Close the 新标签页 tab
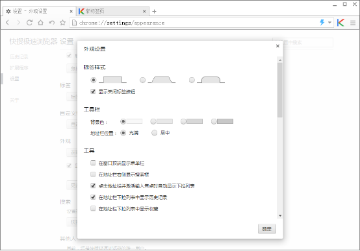Screen dimensions: 360x251 pos(144,11)
